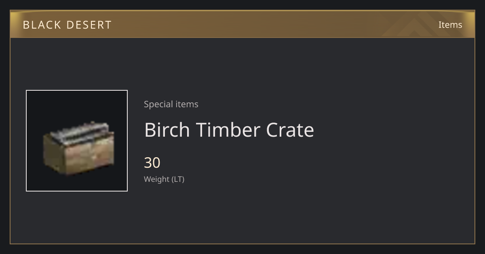Click the word Special above the title
The image size is (485, 254).
click(x=157, y=104)
